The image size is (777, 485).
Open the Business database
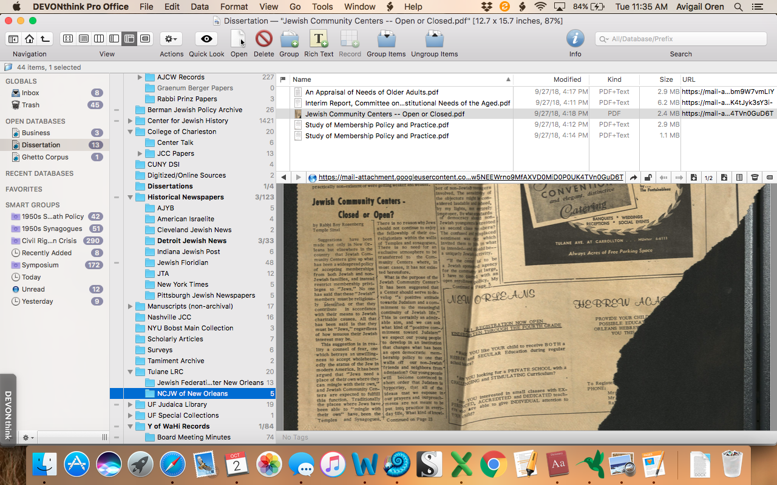56,133
